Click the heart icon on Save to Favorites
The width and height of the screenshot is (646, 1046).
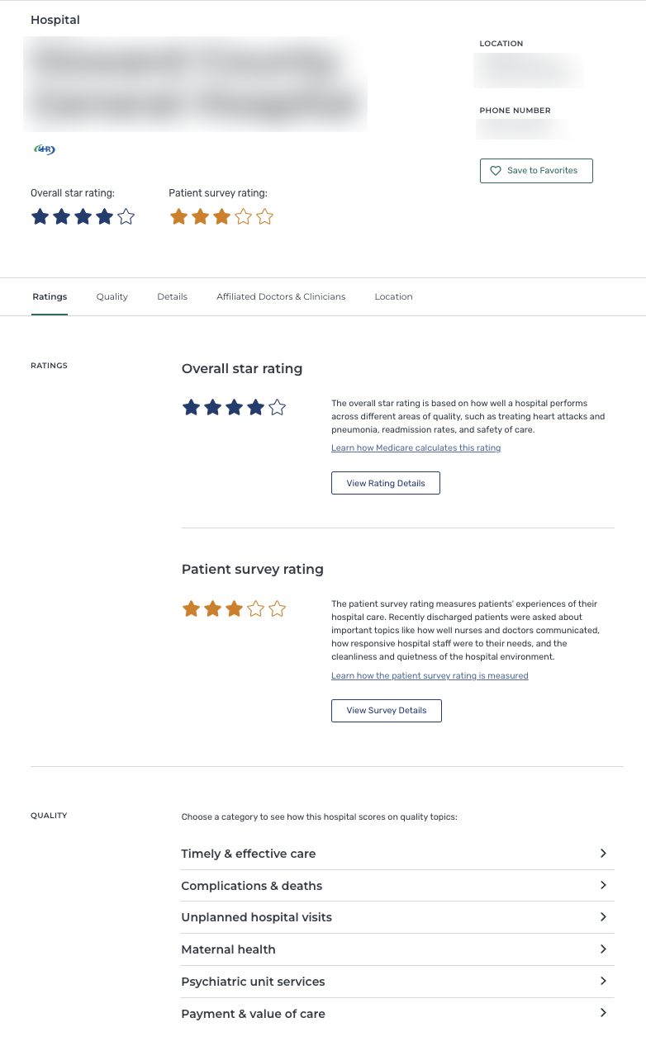pos(496,171)
